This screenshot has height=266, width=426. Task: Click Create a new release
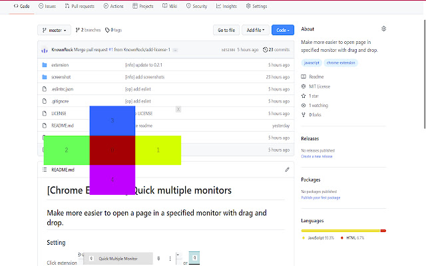317,156
